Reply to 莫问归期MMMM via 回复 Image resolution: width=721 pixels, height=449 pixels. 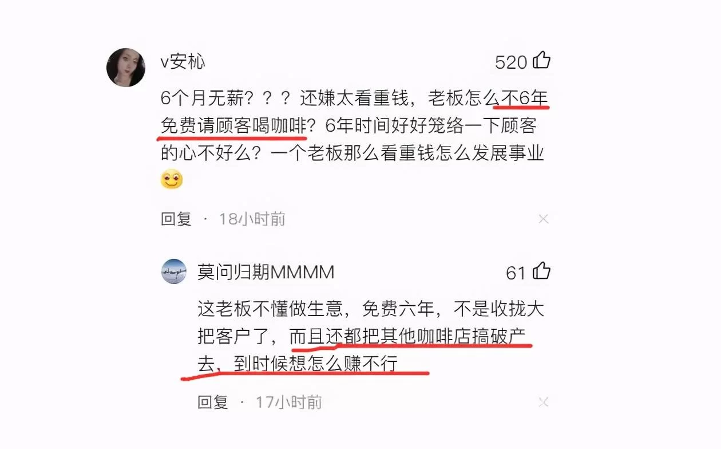[x=213, y=402]
